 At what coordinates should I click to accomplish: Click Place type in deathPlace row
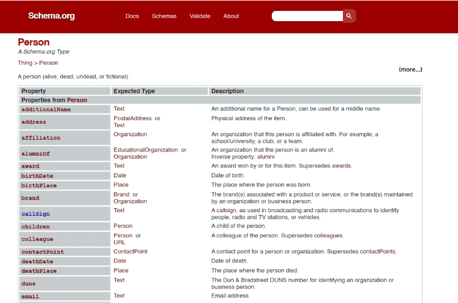pyautogui.click(x=121, y=270)
